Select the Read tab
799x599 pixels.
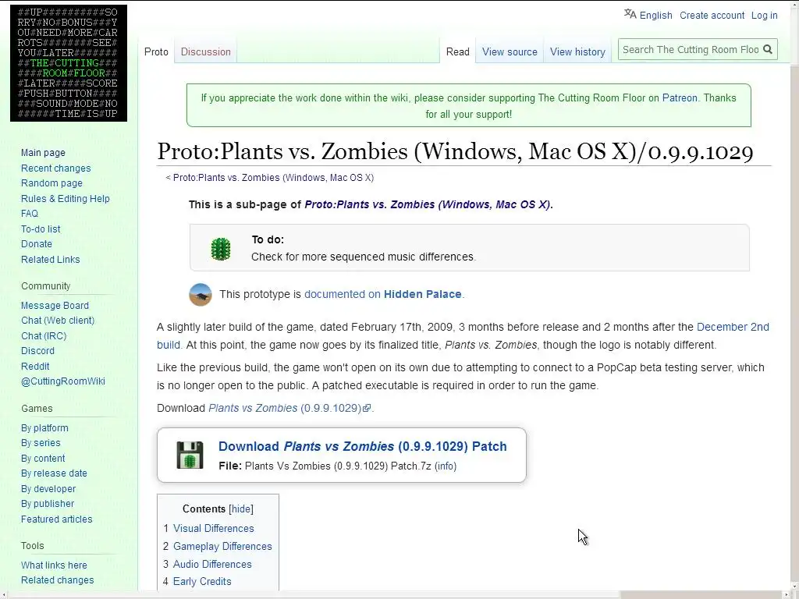click(x=457, y=52)
